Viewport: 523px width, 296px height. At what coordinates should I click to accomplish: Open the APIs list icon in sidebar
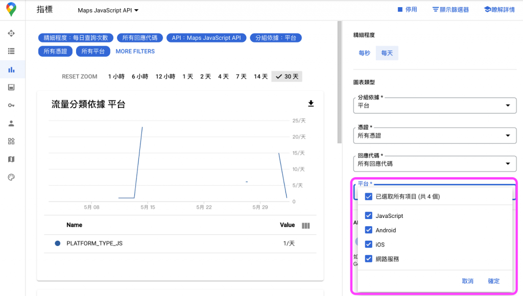(x=11, y=51)
